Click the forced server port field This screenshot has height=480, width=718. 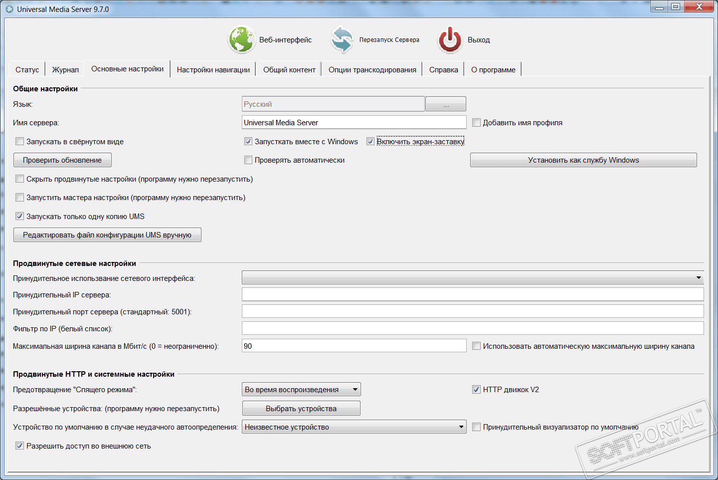(x=473, y=312)
